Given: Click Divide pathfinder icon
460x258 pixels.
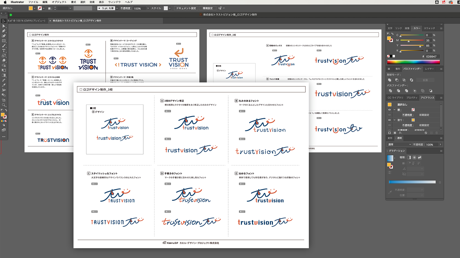Looking at the screenshot, I should (390, 91).
